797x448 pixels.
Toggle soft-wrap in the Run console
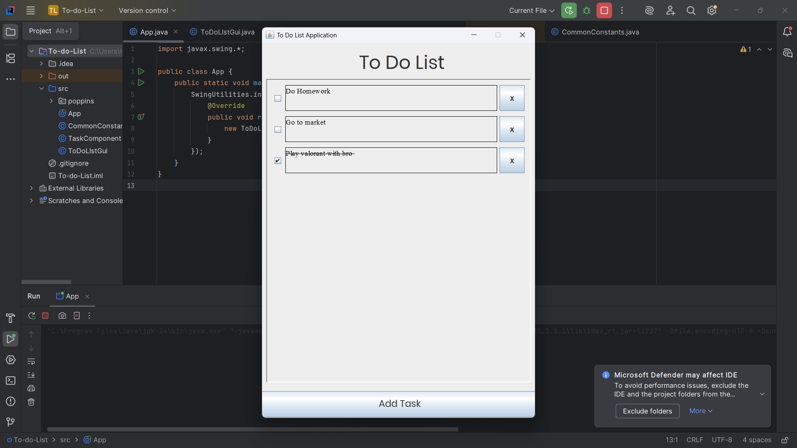pyautogui.click(x=31, y=362)
